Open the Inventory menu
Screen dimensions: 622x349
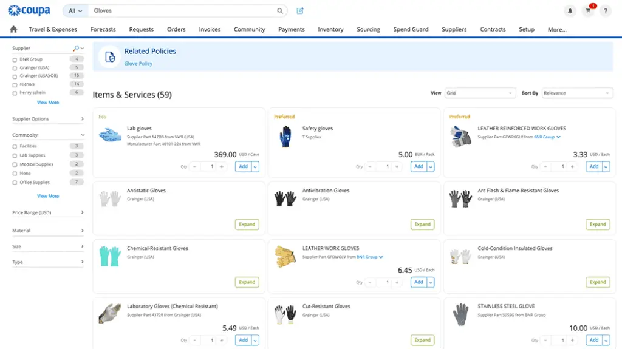330,29
